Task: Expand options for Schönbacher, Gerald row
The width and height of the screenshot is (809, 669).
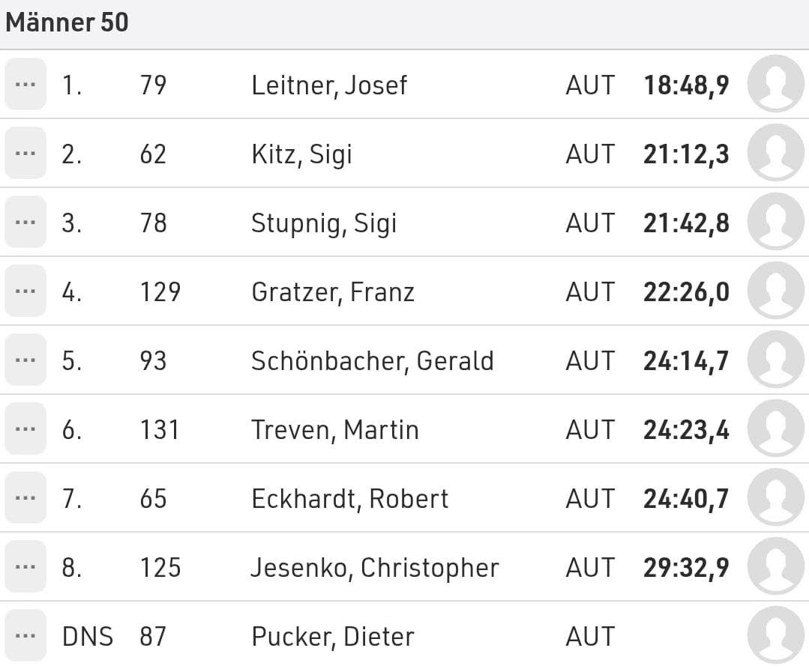Action: click(25, 360)
